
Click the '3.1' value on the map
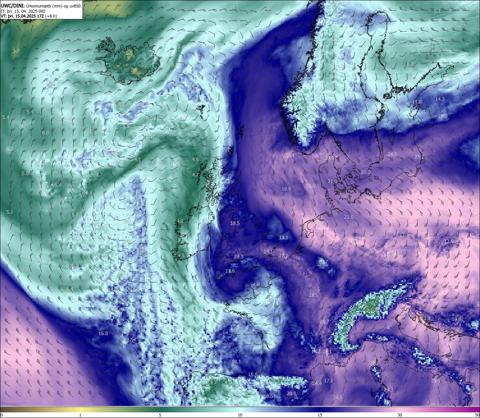tap(213, 382)
